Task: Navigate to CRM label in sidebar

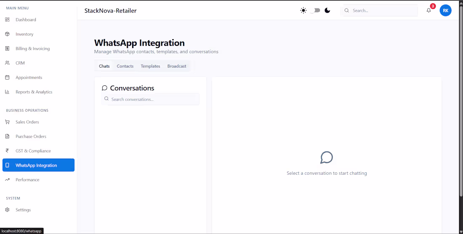Action: [x=20, y=63]
